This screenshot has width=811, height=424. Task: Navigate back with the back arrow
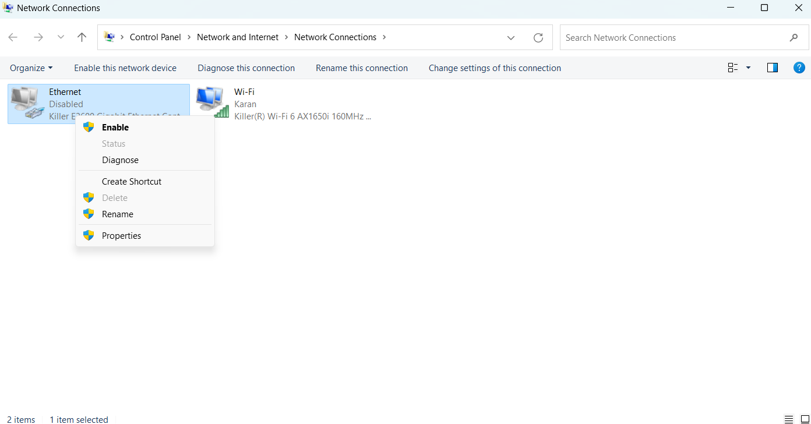(13, 37)
